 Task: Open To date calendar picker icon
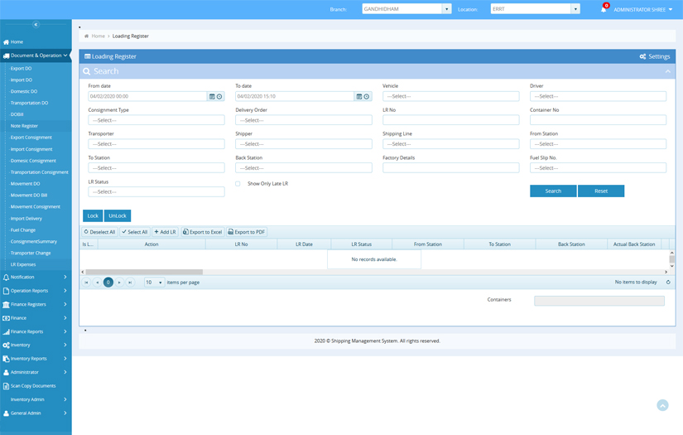(x=359, y=96)
